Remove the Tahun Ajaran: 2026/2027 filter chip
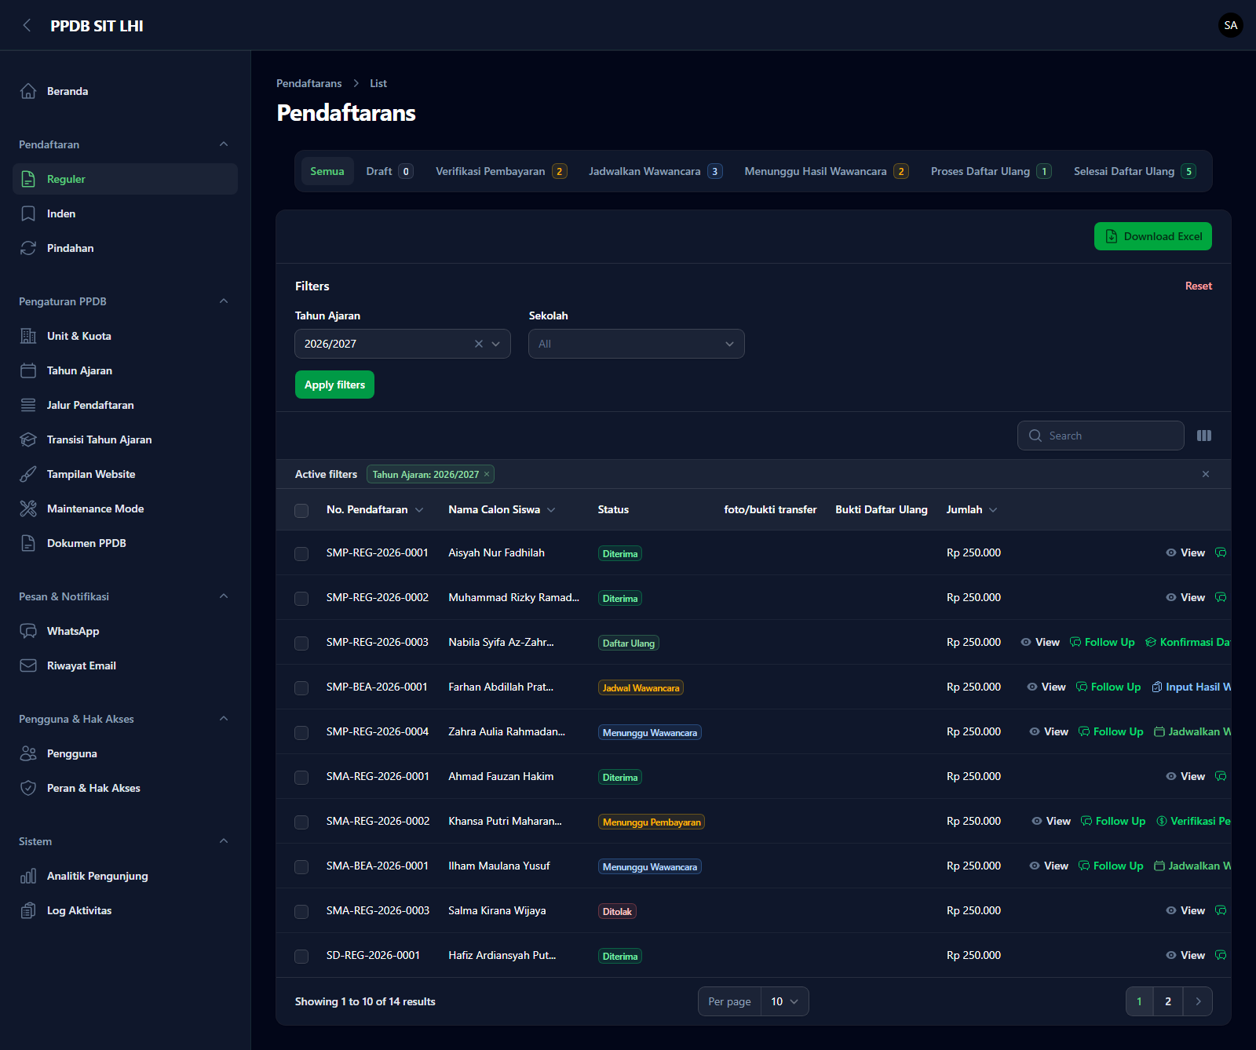 [x=487, y=474]
